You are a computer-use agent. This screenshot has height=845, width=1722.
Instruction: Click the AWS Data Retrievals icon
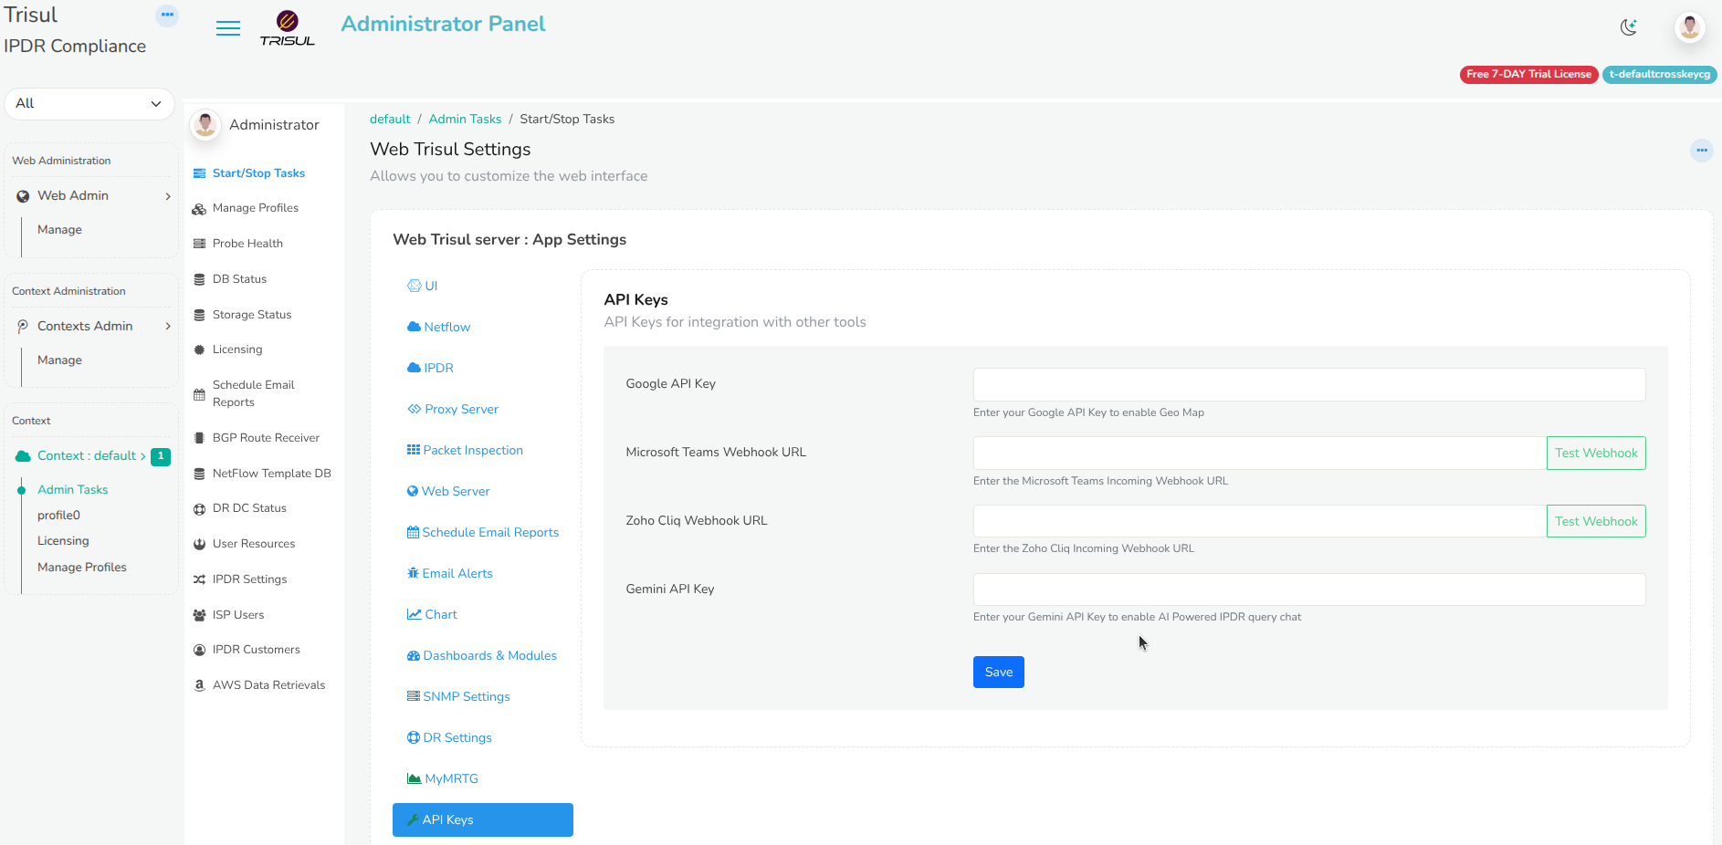199,685
